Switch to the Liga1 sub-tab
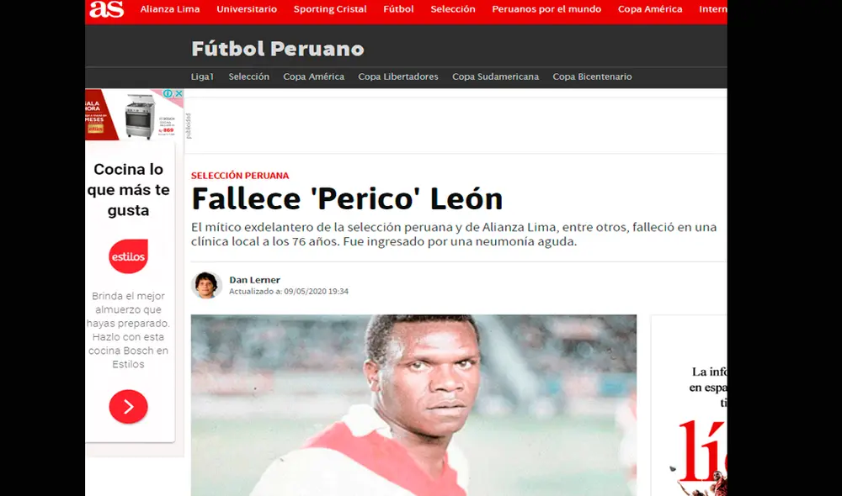842x496 pixels. pos(202,77)
